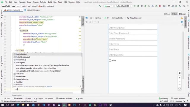Click the Apply Code Changes icon
The height and width of the screenshot is (107, 190).
(138, 6)
